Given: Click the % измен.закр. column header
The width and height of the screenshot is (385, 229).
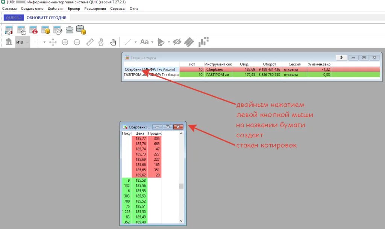Looking at the screenshot, I should coord(320,64).
